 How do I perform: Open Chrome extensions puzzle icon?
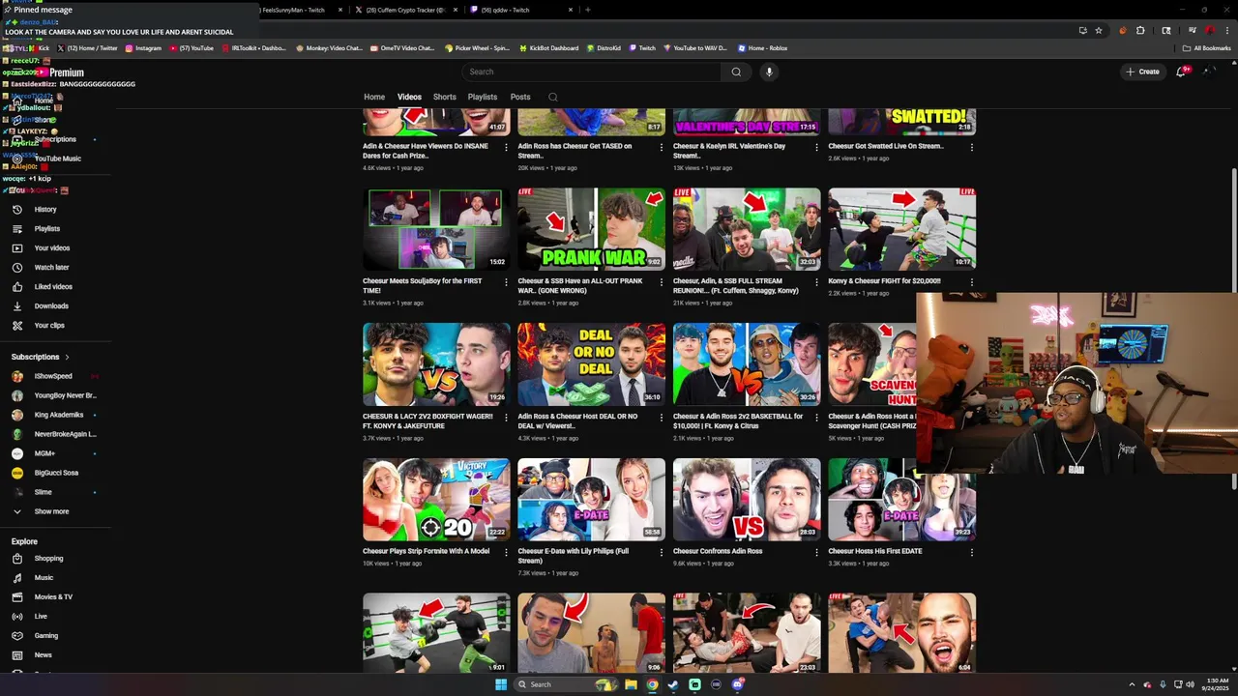click(x=1140, y=30)
